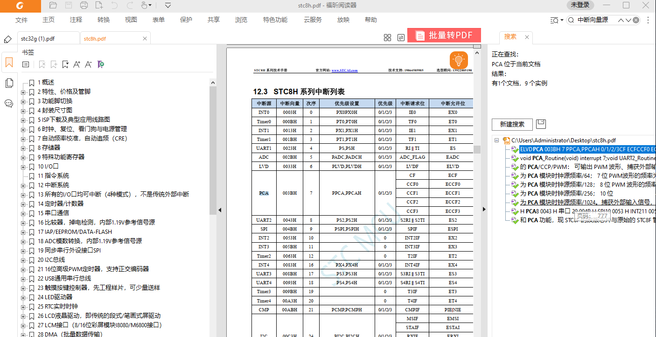Open the 转换 ribbon tab
This screenshot has height=337, width=656.
point(104,20)
